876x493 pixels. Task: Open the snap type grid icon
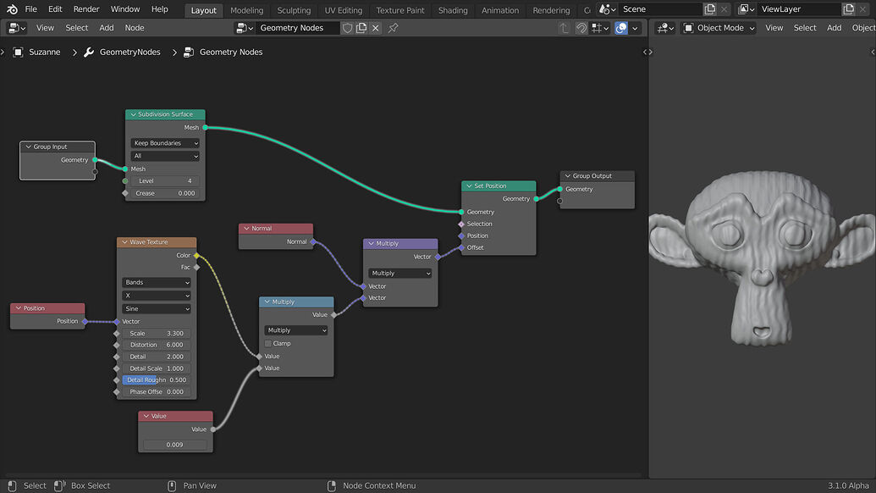coord(600,28)
